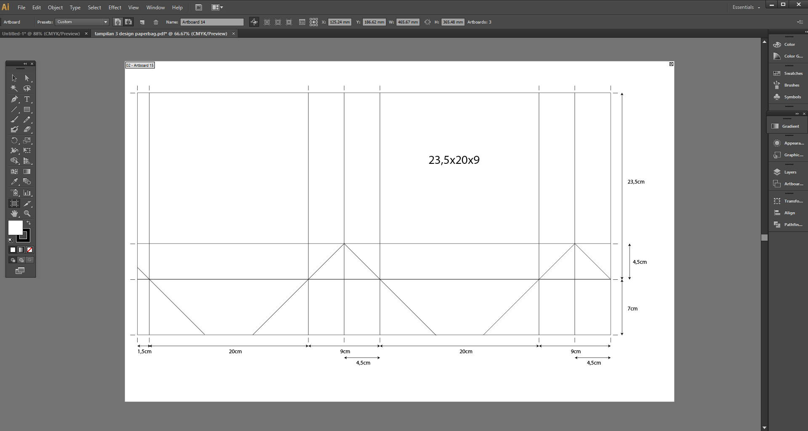The image size is (808, 431).
Task: Delete the current artboard
Action: click(156, 22)
